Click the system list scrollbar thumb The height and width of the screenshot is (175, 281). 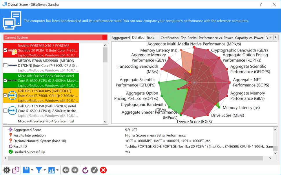tap(105, 55)
